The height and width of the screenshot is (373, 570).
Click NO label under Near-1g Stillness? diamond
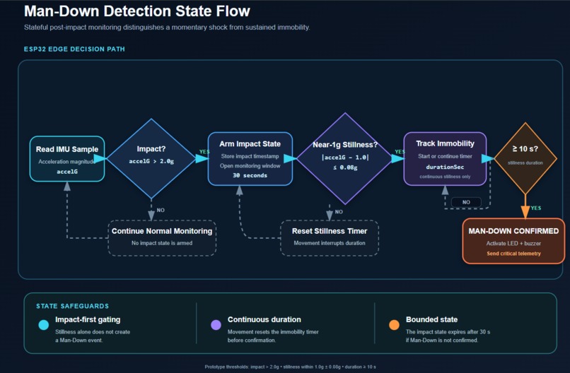(339, 212)
